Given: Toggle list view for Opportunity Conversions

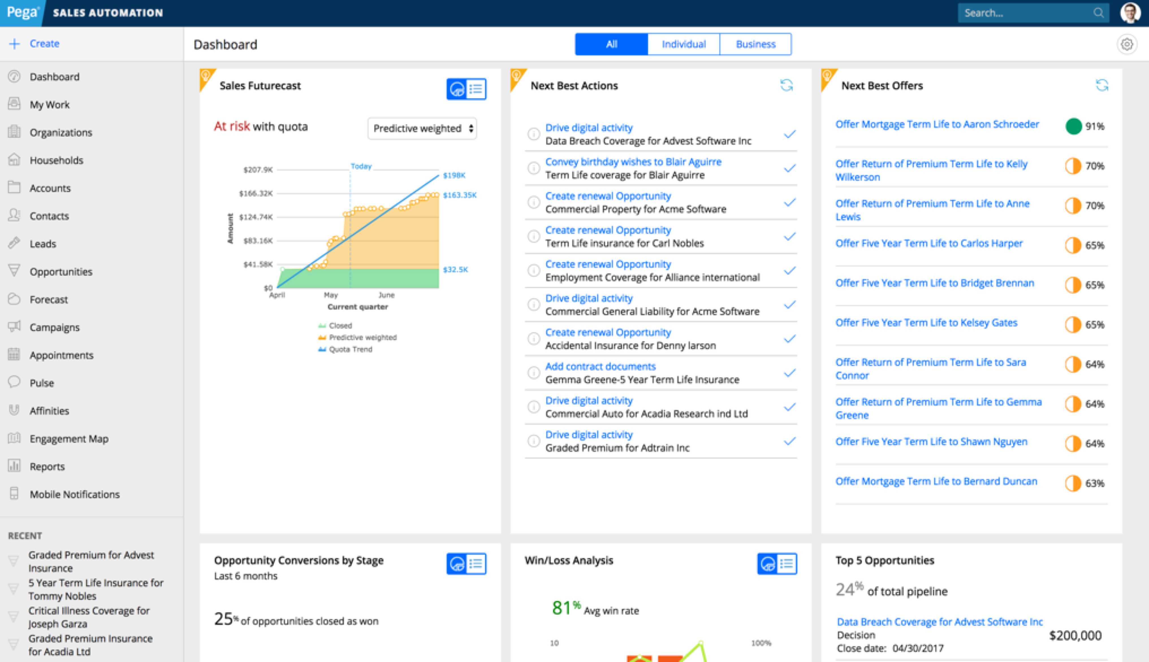Looking at the screenshot, I should (476, 564).
